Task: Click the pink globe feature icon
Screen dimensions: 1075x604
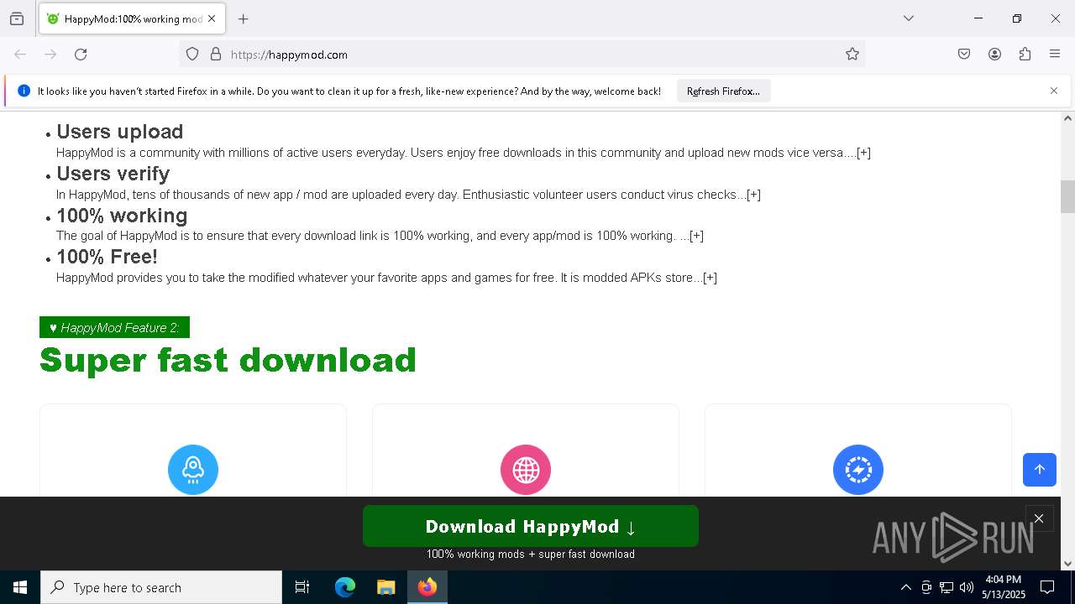Action: tap(526, 470)
